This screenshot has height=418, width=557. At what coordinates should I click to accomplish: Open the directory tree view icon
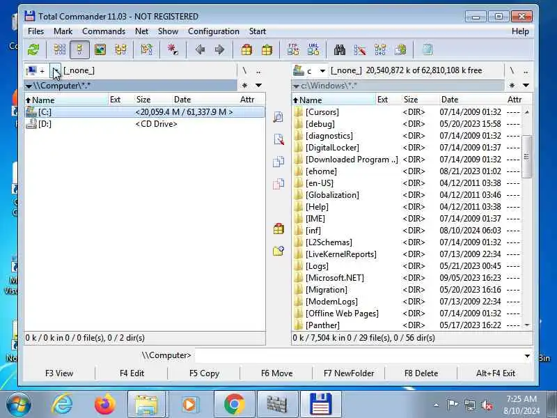120,49
